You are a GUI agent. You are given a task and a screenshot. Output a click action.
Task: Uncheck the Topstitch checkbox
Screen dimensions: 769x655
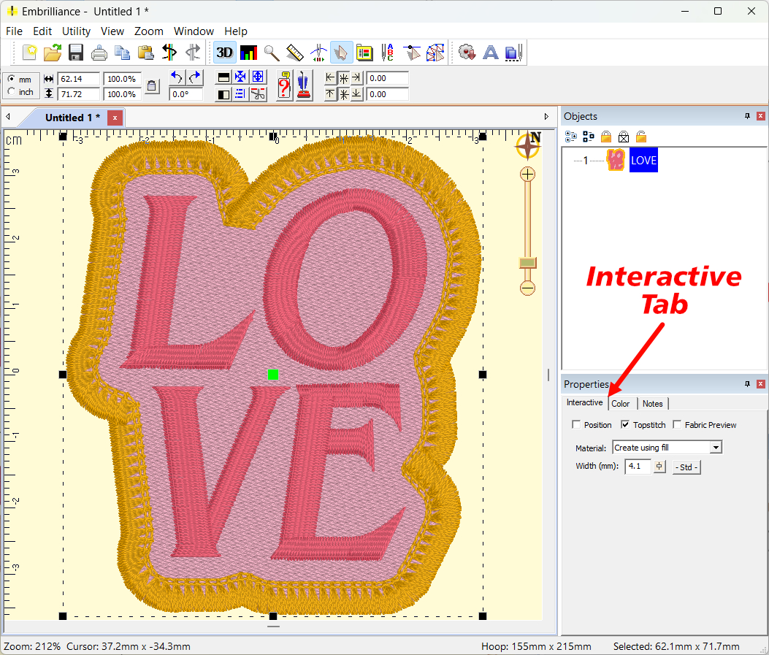625,425
